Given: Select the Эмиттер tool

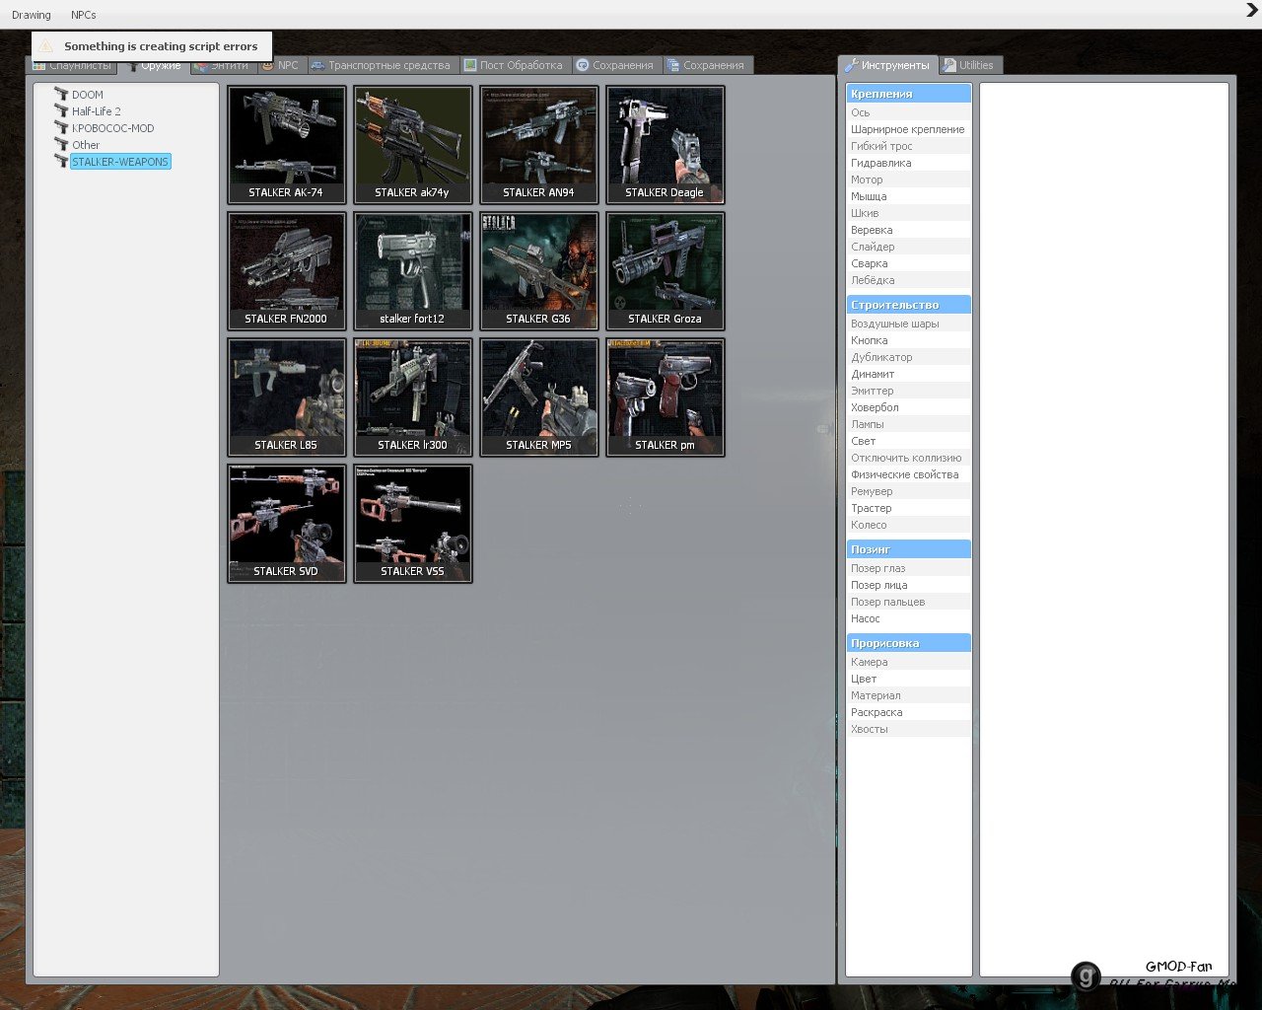Looking at the screenshot, I should [908, 391].
